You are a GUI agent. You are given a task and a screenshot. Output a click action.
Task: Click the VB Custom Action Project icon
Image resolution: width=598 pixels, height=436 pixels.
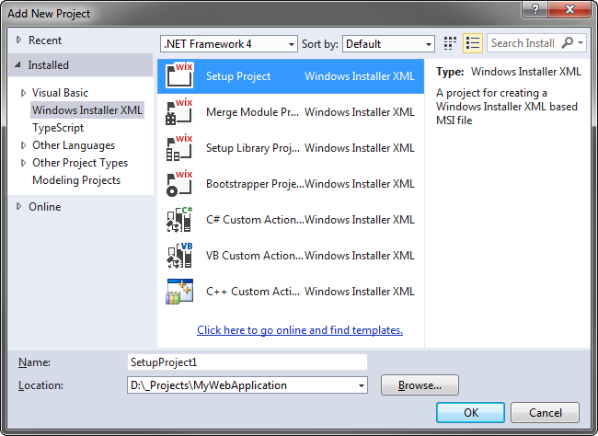(x=179, y=255)
